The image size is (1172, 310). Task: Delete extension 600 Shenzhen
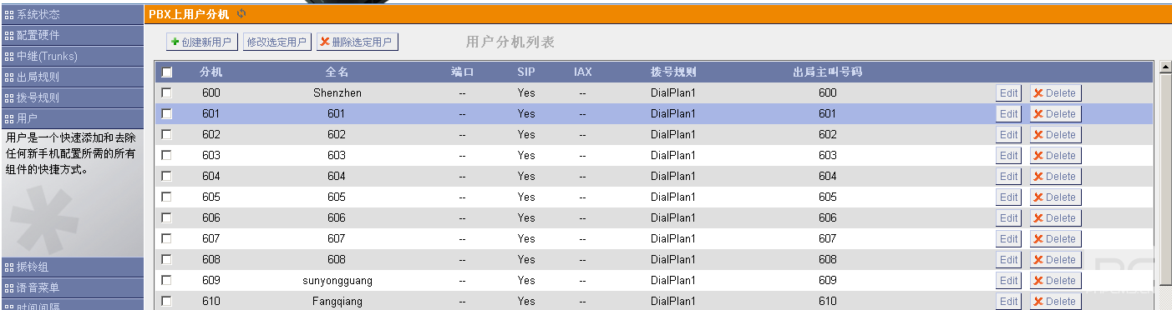pos(1055,92)
